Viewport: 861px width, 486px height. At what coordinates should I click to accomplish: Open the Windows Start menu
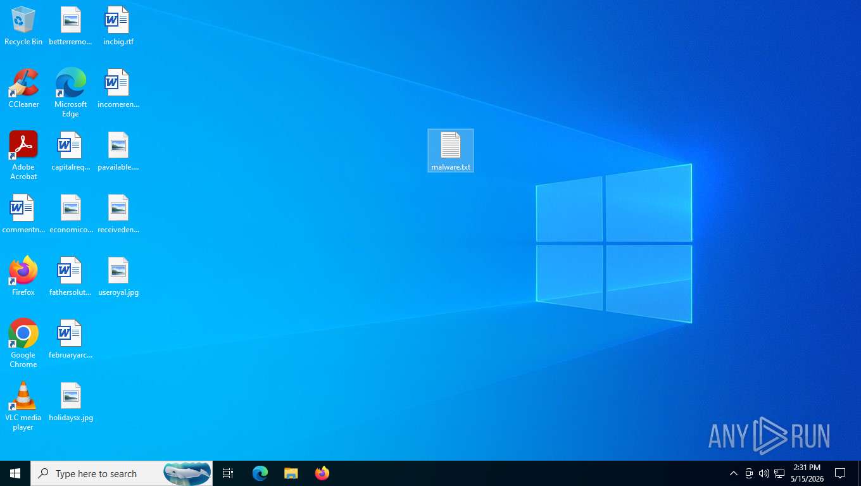tap(15, 473)
